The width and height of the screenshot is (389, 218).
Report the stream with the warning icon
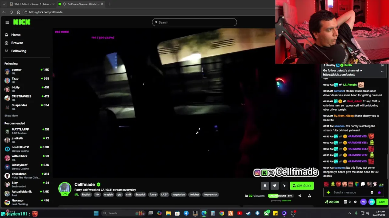coord(309,196)
